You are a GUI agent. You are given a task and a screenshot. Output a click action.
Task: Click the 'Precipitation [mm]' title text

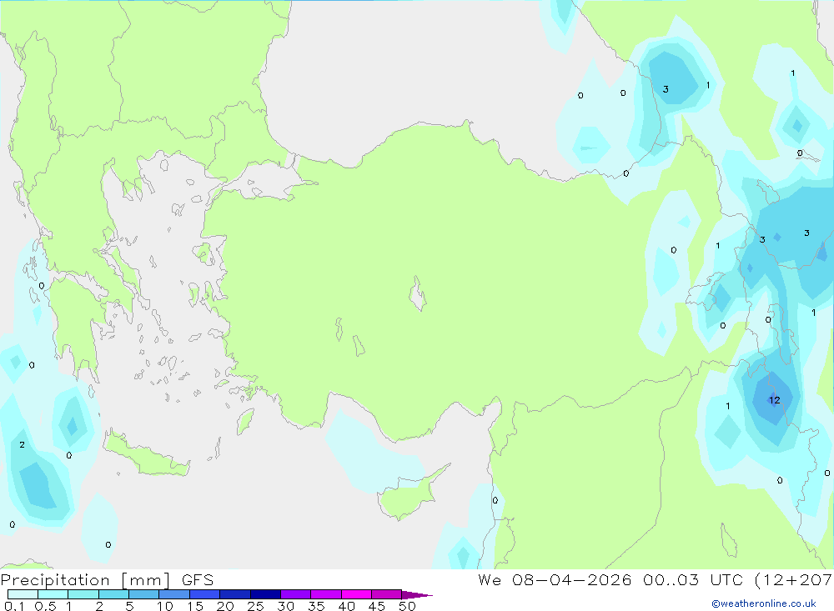[85, 579]
